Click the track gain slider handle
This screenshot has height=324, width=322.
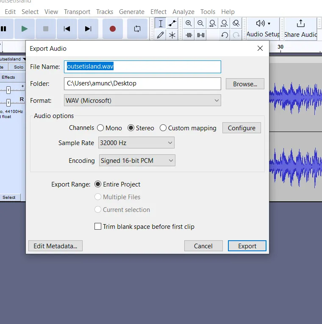(x=8, y=90)
